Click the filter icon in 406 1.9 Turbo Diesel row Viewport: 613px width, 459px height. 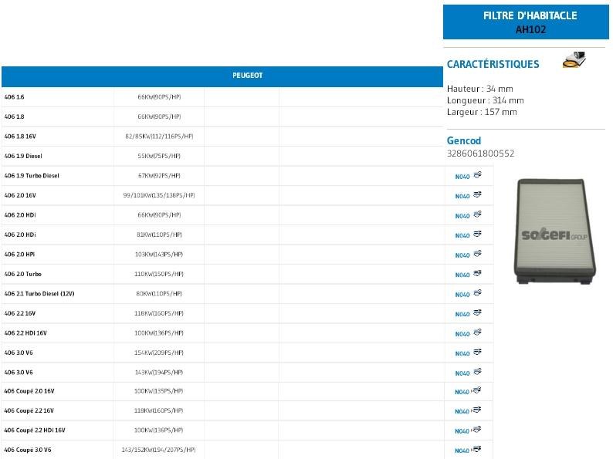click(x=477, y=175)
